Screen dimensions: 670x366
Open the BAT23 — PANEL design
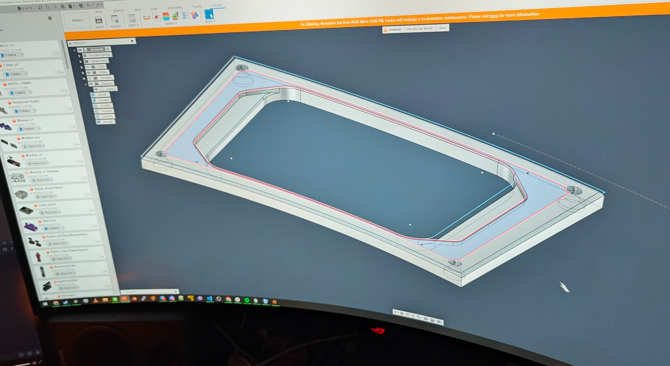click(20, 84)
